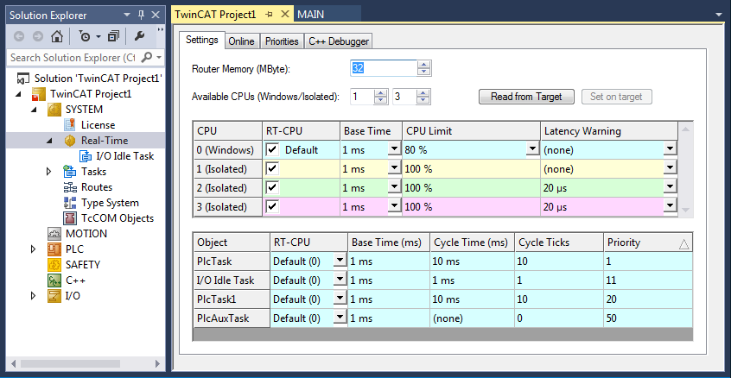Image resolution: width=731 pixels, height=378 pixels.
Task: Open Latency Warning dropdown for CPU 1 (Isolated)
Action: point(671,168)
